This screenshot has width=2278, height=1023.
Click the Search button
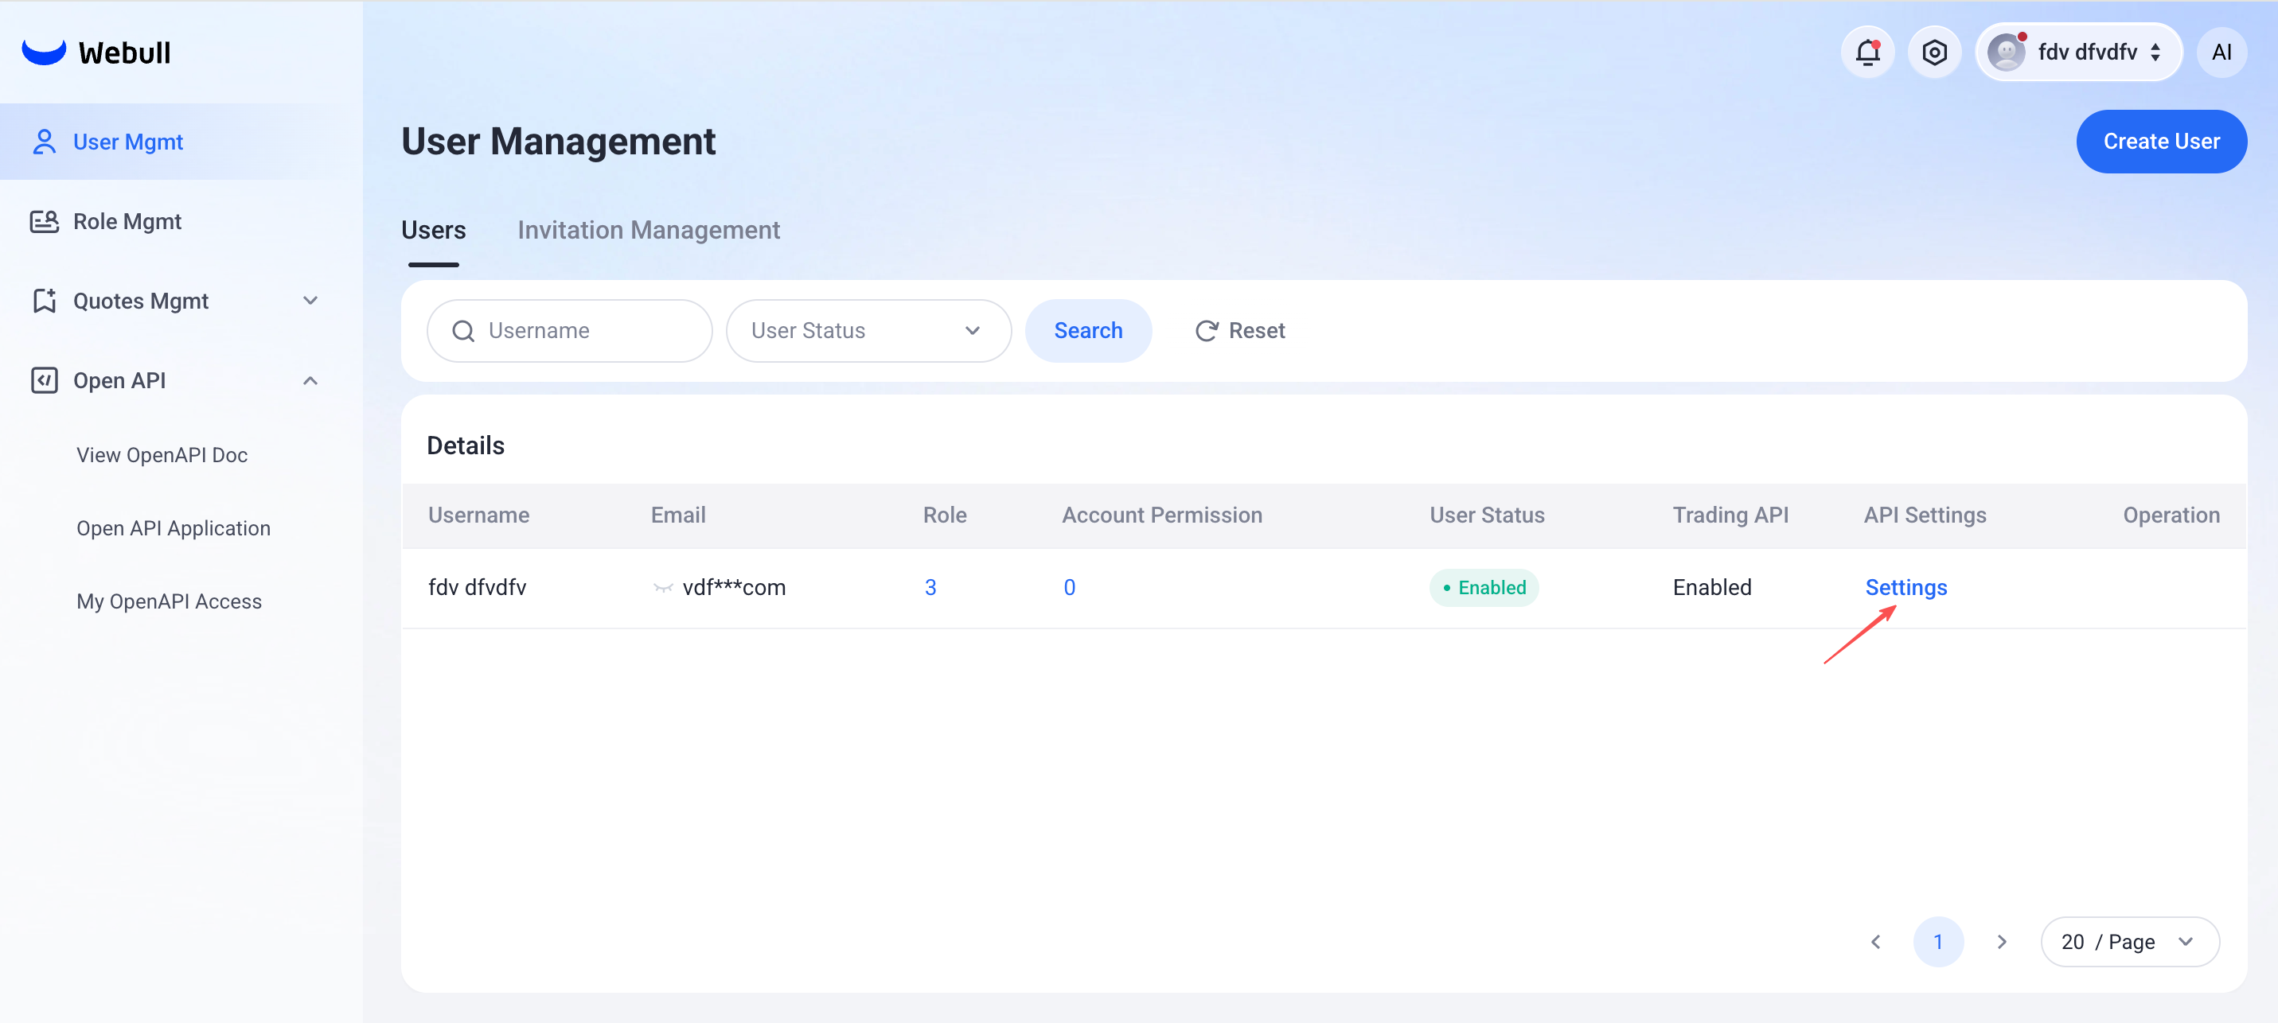[1088, 331]
